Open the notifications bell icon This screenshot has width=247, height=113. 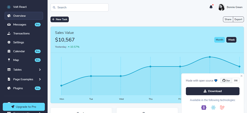click(211, 7)
